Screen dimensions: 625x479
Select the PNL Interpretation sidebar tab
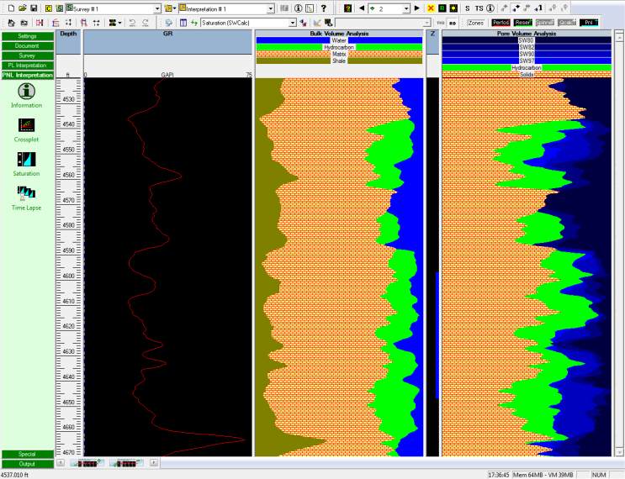coord(28,76)
